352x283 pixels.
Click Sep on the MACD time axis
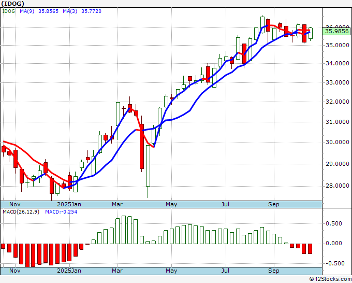[x=274, y=271]
